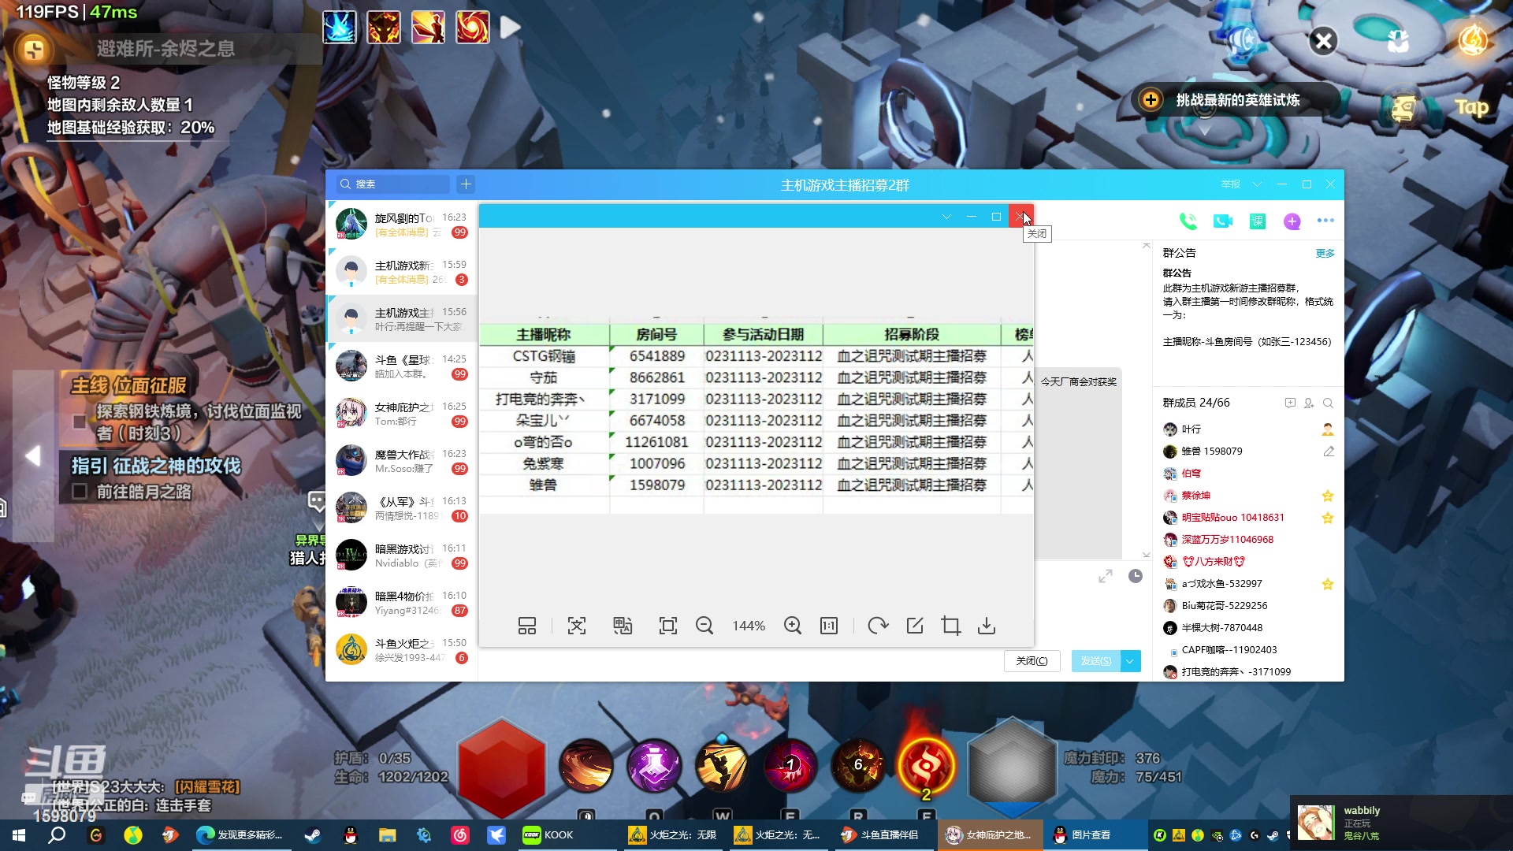Click the edit image pencil icon

pos(915,626)
